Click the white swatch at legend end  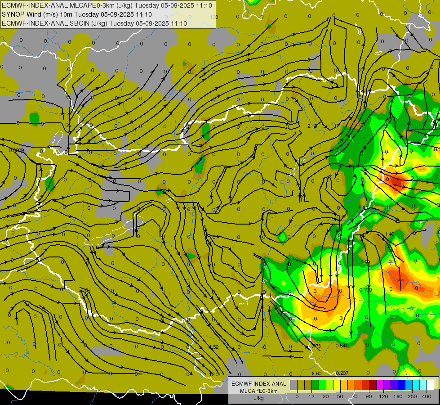point(431,385)
